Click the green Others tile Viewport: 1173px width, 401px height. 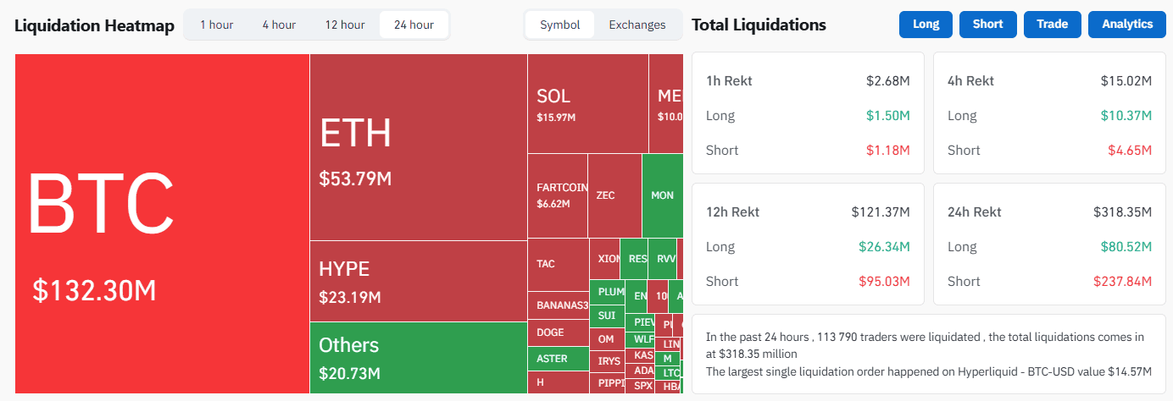pyautogui.click(x=418, y=357)
